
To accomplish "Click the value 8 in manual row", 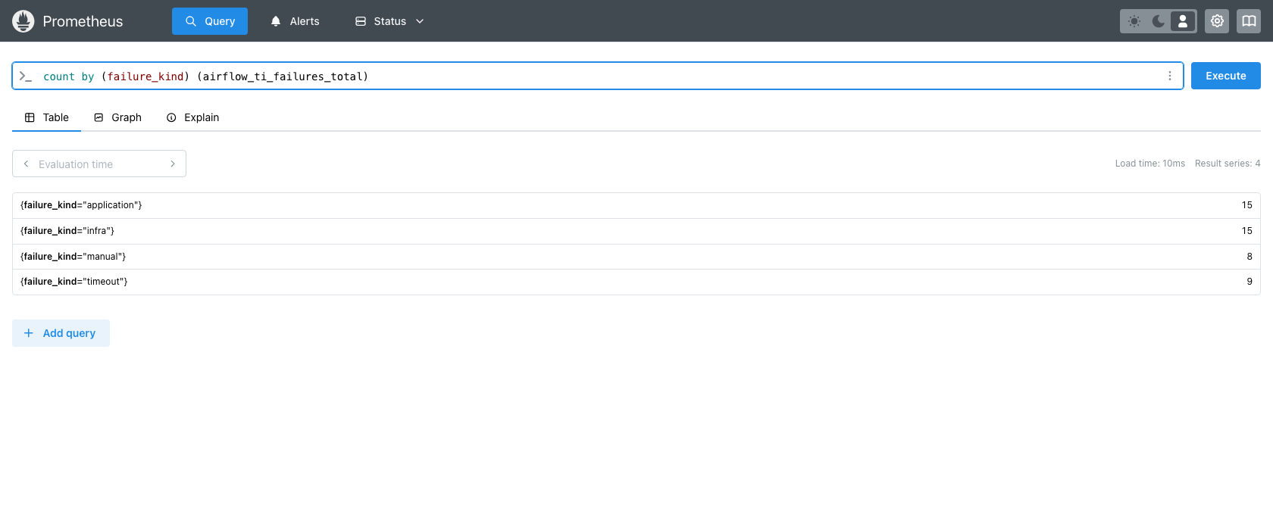I will (1250, 257).
